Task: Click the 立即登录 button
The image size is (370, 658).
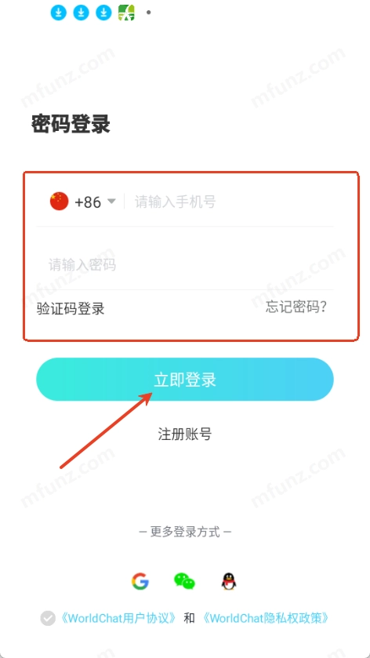Action: (185, 380)
